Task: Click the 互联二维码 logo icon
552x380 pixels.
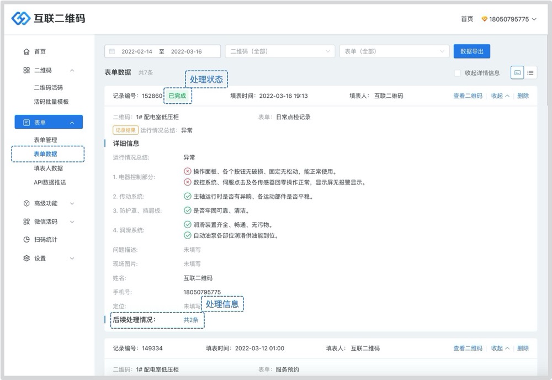Action: tap(21, 19)
